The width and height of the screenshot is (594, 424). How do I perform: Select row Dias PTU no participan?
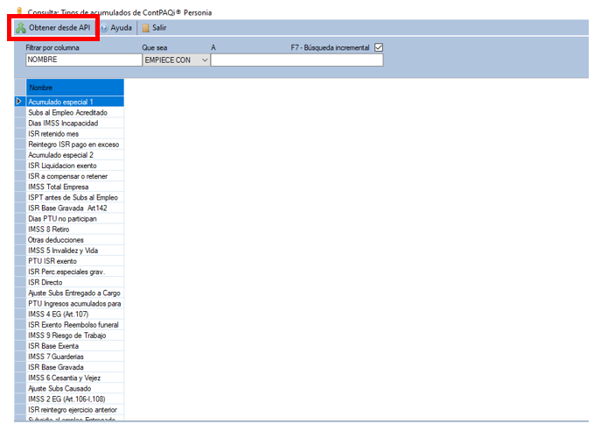75,218
